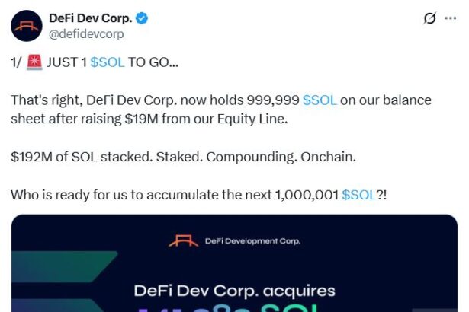Click "DeFi Dev Corp. acquires" image headline

pos(234,291)
